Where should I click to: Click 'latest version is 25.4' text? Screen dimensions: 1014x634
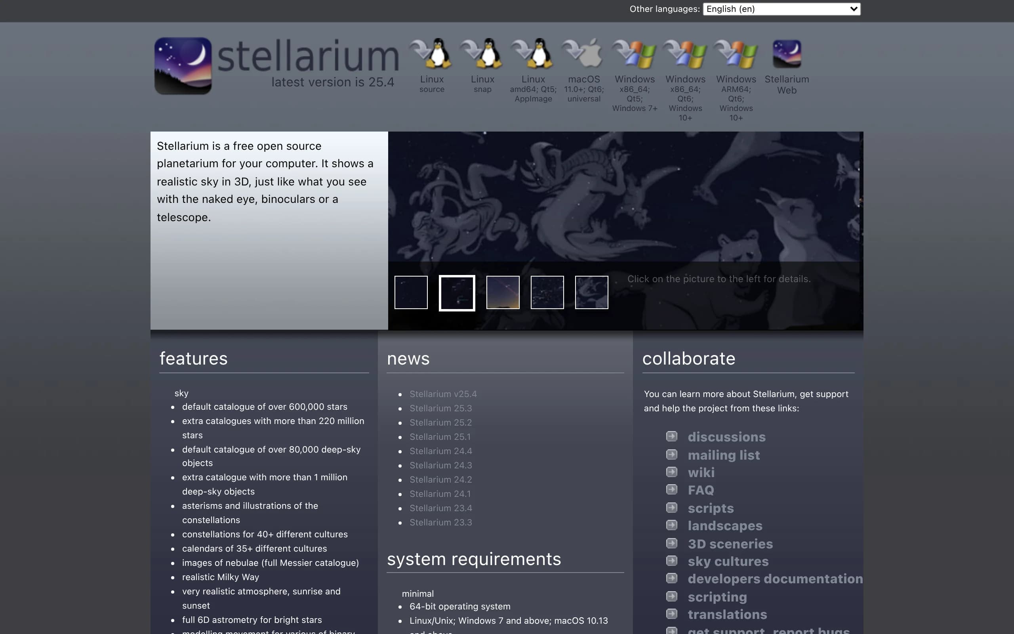pos(333,82)
